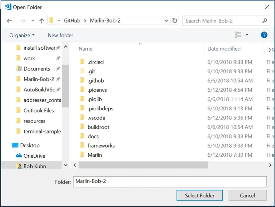
Task: Click the Back navigation arrow
Action: pyautogui.click(x=10, y=21)
